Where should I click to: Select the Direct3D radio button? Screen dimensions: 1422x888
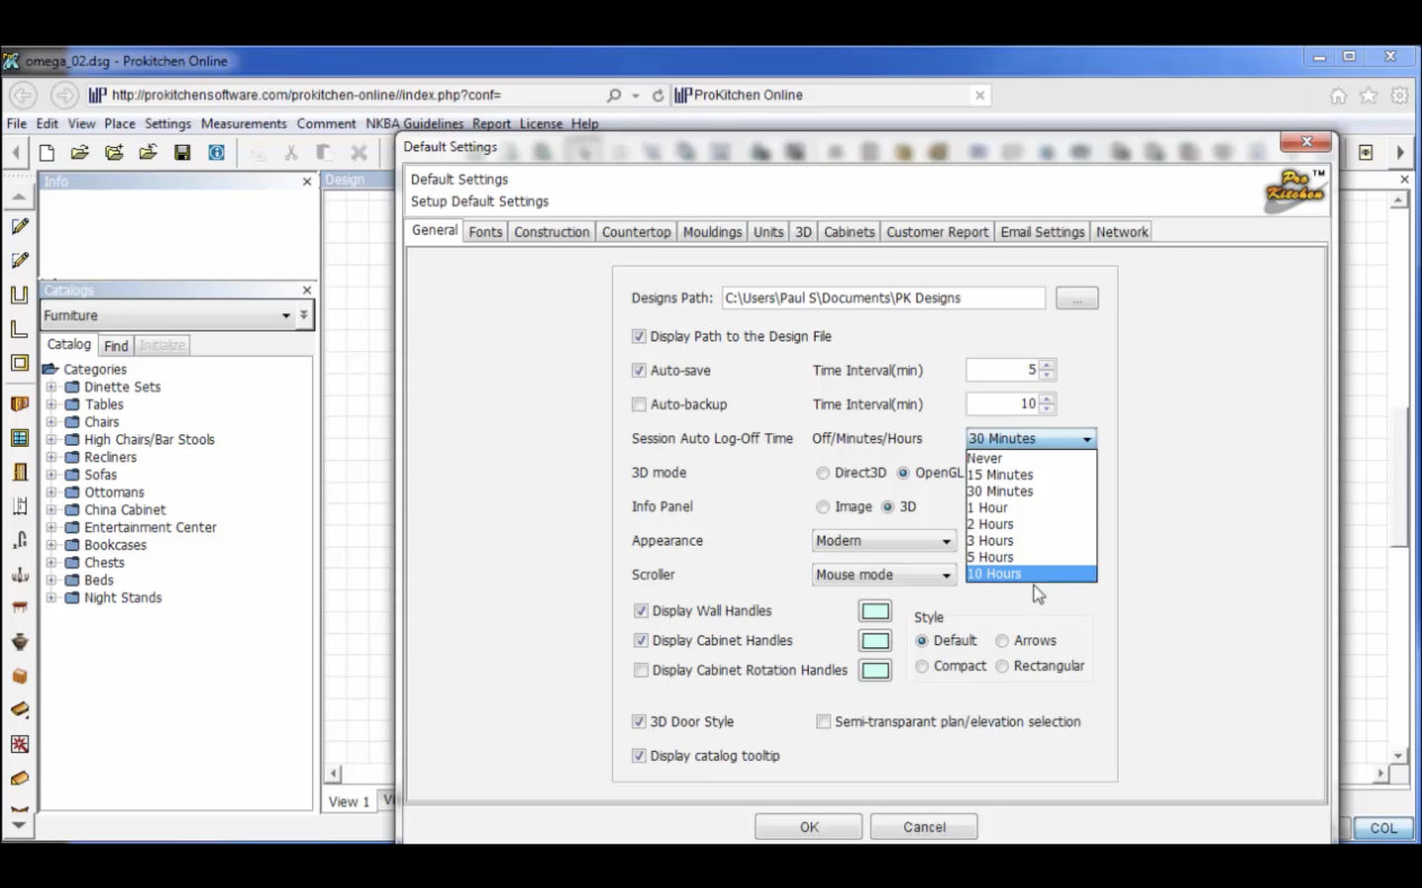pyautogui.click(x=823, y=474)
